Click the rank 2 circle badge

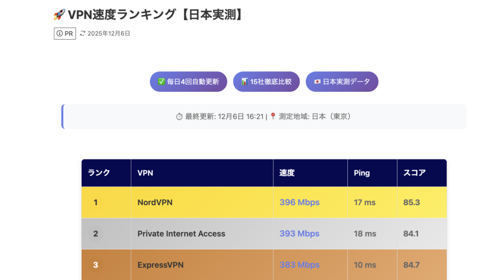tap(95, 234)
